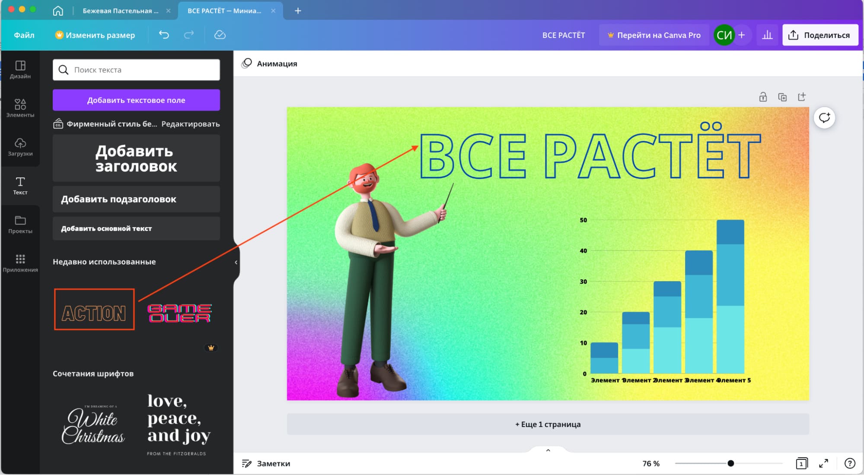Image resolution: width=864 pixels, height=475 pixels.
Task: Open the Заметки notes panel
Action: coord(266,463)
